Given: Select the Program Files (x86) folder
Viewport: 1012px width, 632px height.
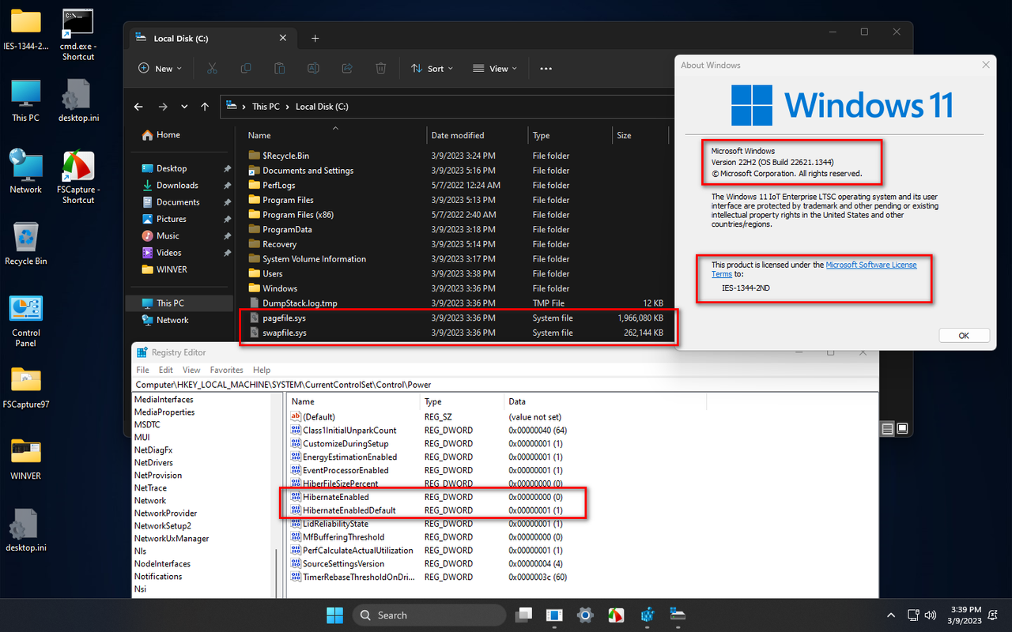Looking at the screenshot, I should coord(457,215).
